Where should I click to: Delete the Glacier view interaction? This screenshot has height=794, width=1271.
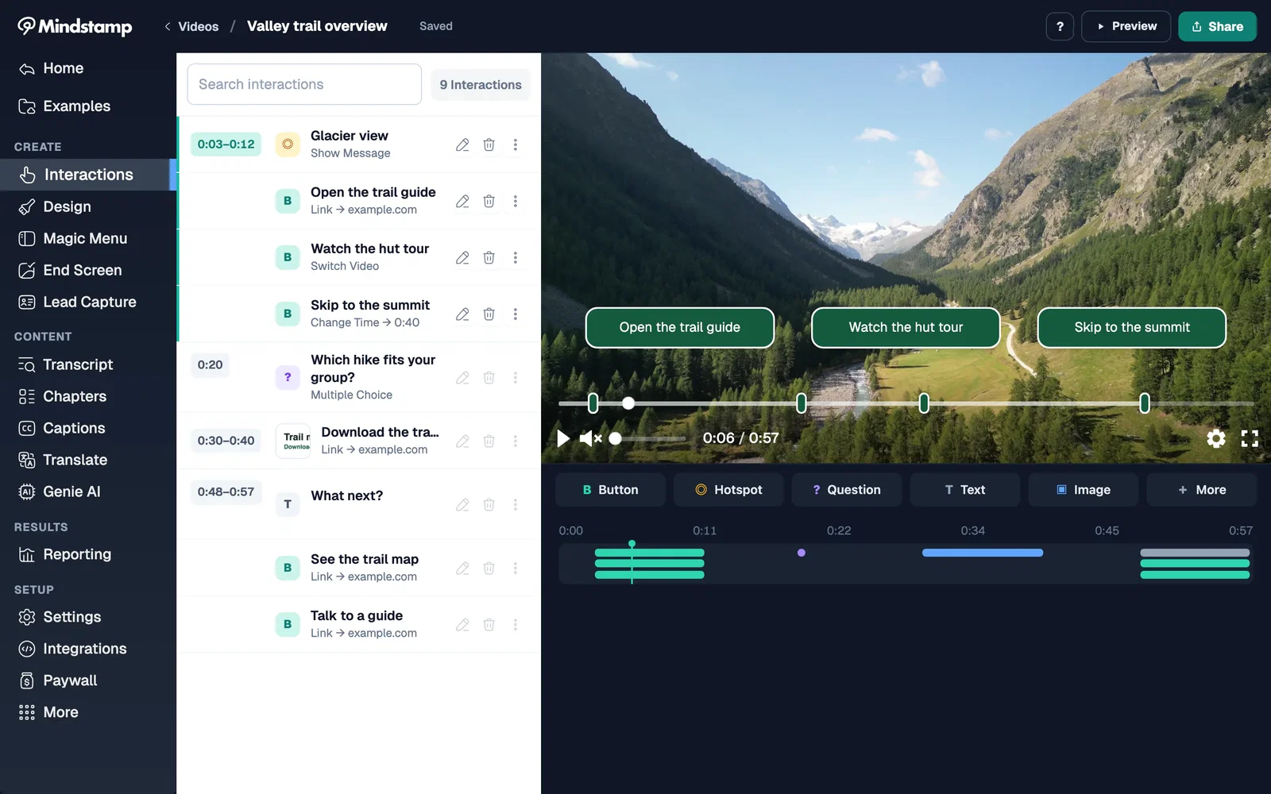click(489, 145)
